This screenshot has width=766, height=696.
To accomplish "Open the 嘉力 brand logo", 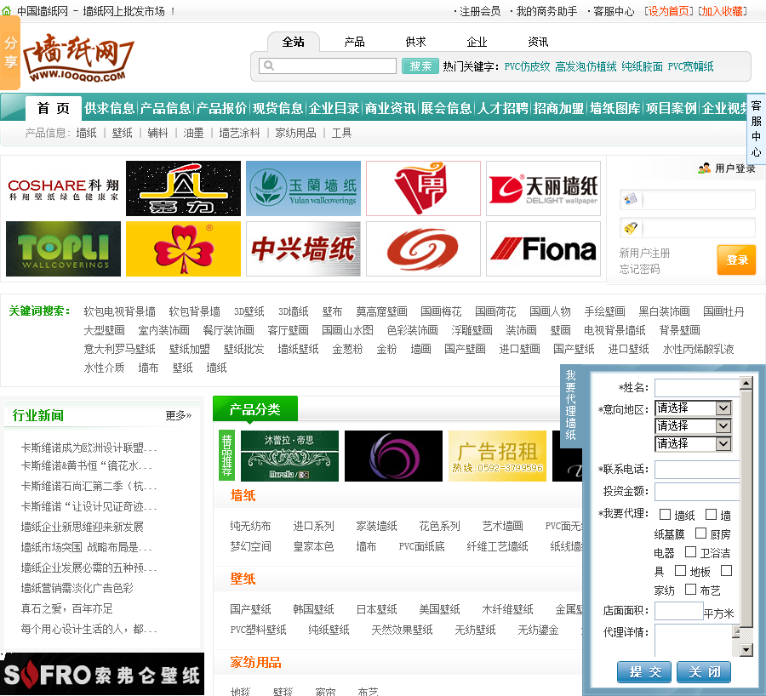I will [x=183, y=189].
